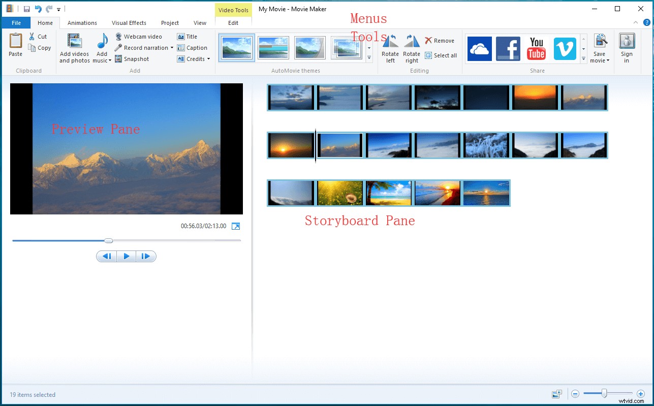This screenshot has height=406, width=654.
Task: Add a Title to the movie
Action: pos(189,36)
